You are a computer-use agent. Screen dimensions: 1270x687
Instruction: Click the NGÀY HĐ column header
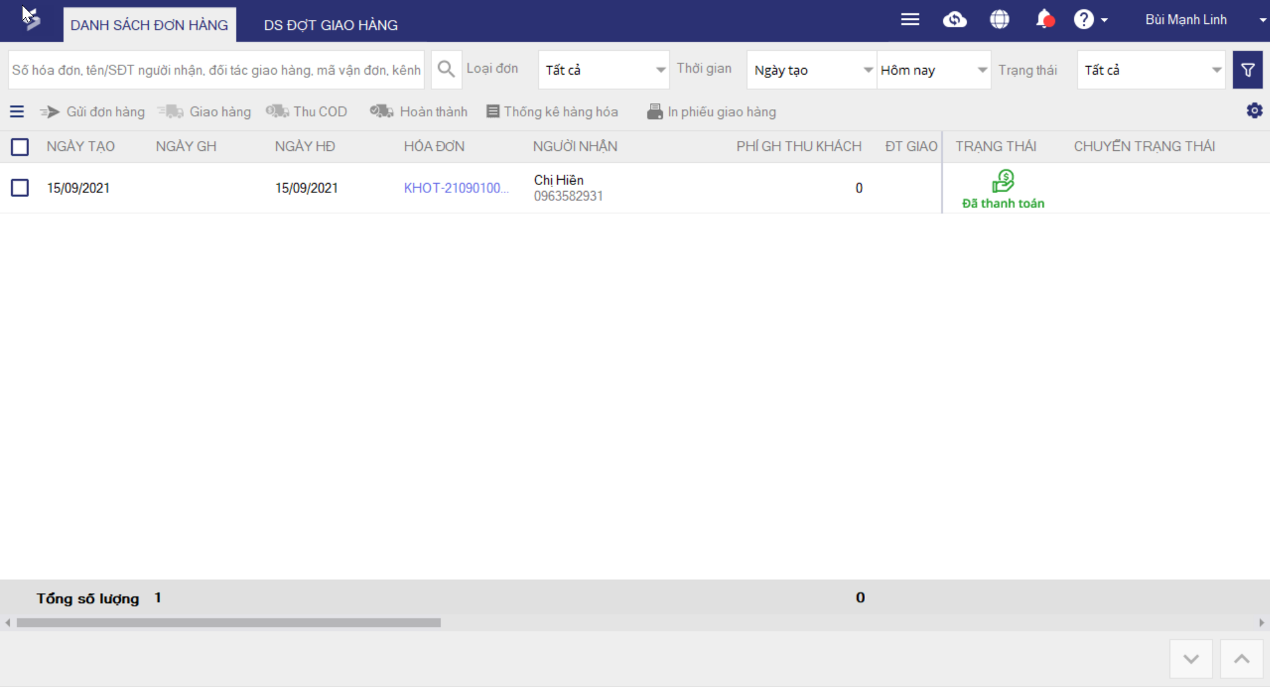[305, 146]
